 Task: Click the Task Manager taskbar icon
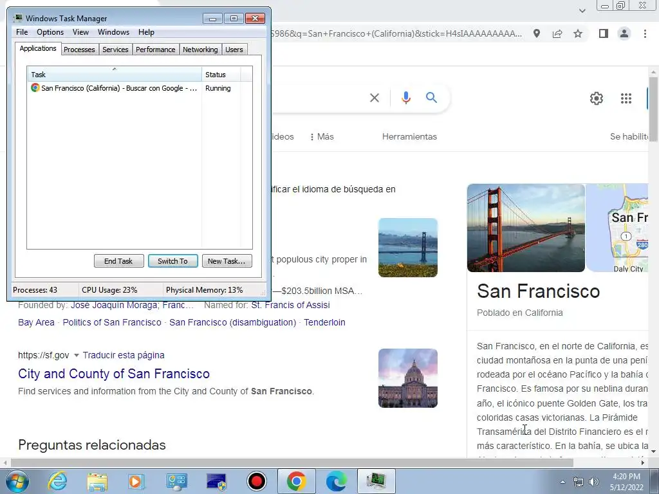[376, 481]
